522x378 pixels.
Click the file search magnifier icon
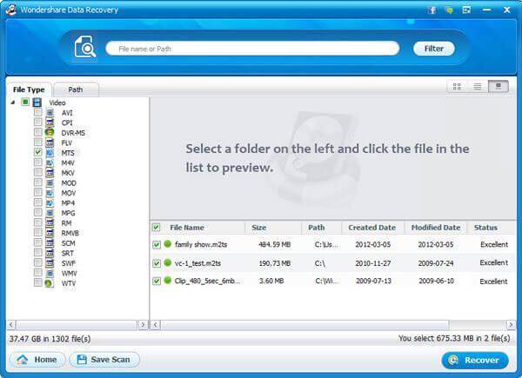tap(85, 47)
